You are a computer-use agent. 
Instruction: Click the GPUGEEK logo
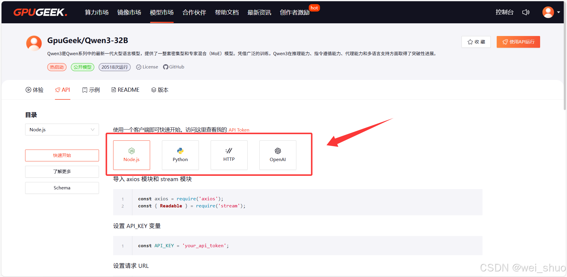pos(40,12)
